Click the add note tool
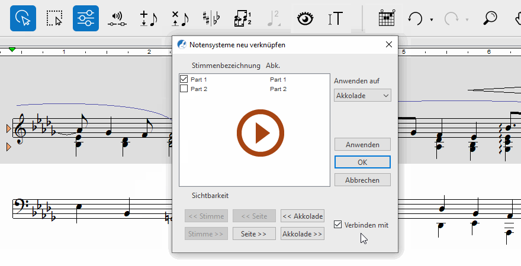 [148, 19]
